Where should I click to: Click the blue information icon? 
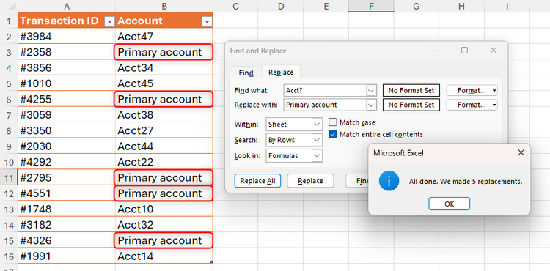coord(389,182)
